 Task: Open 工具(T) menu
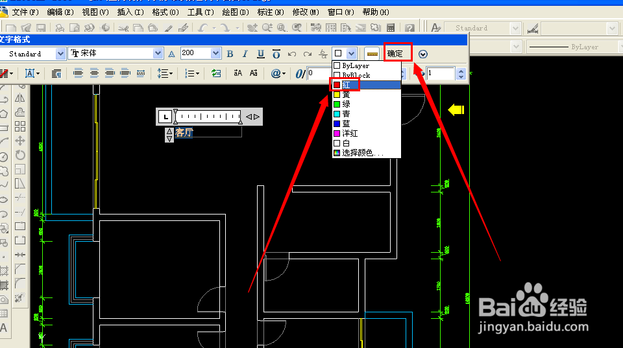point(201,12)
